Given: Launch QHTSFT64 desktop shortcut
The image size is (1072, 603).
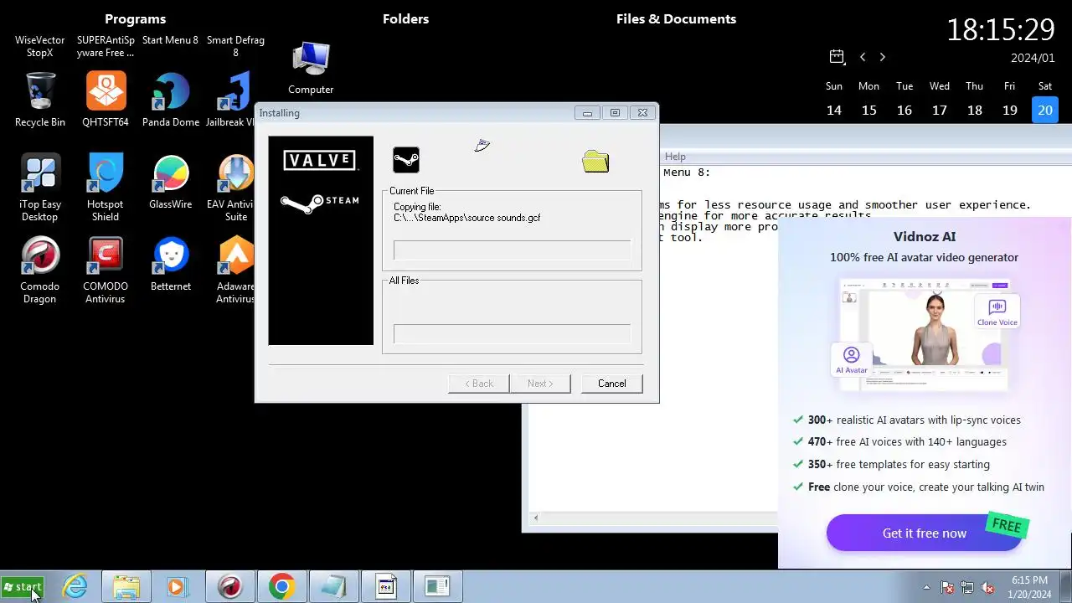Looking at the screenshot, I should pos(106,99).
